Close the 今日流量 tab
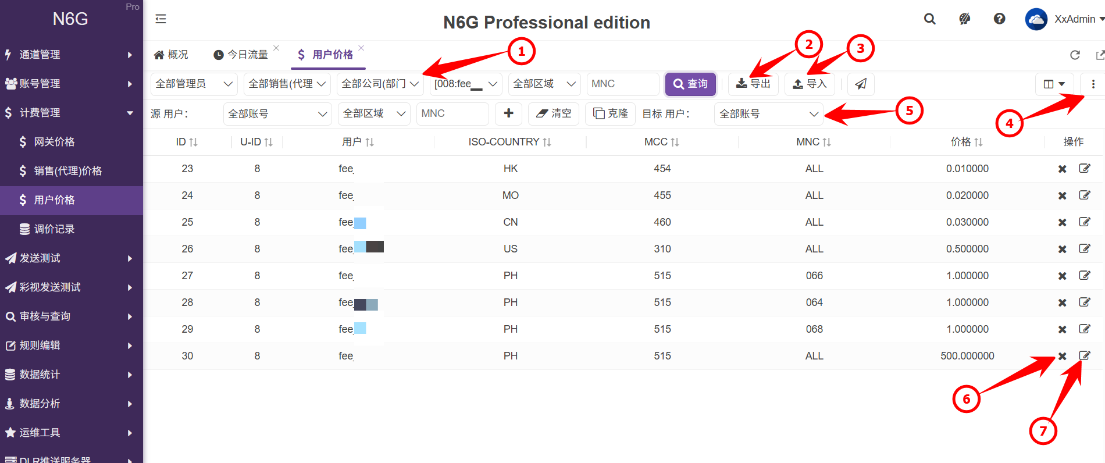This screenshot has width=1105, height=463. pyautogui.click(x=276, y=48)
